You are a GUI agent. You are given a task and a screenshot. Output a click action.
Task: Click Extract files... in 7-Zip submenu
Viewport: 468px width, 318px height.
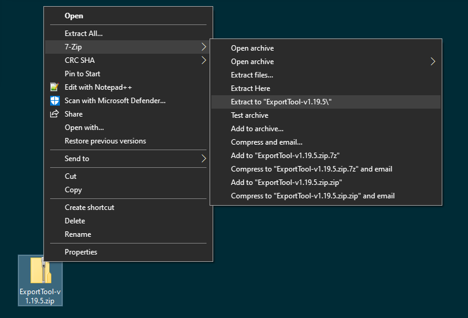[252, 75]
